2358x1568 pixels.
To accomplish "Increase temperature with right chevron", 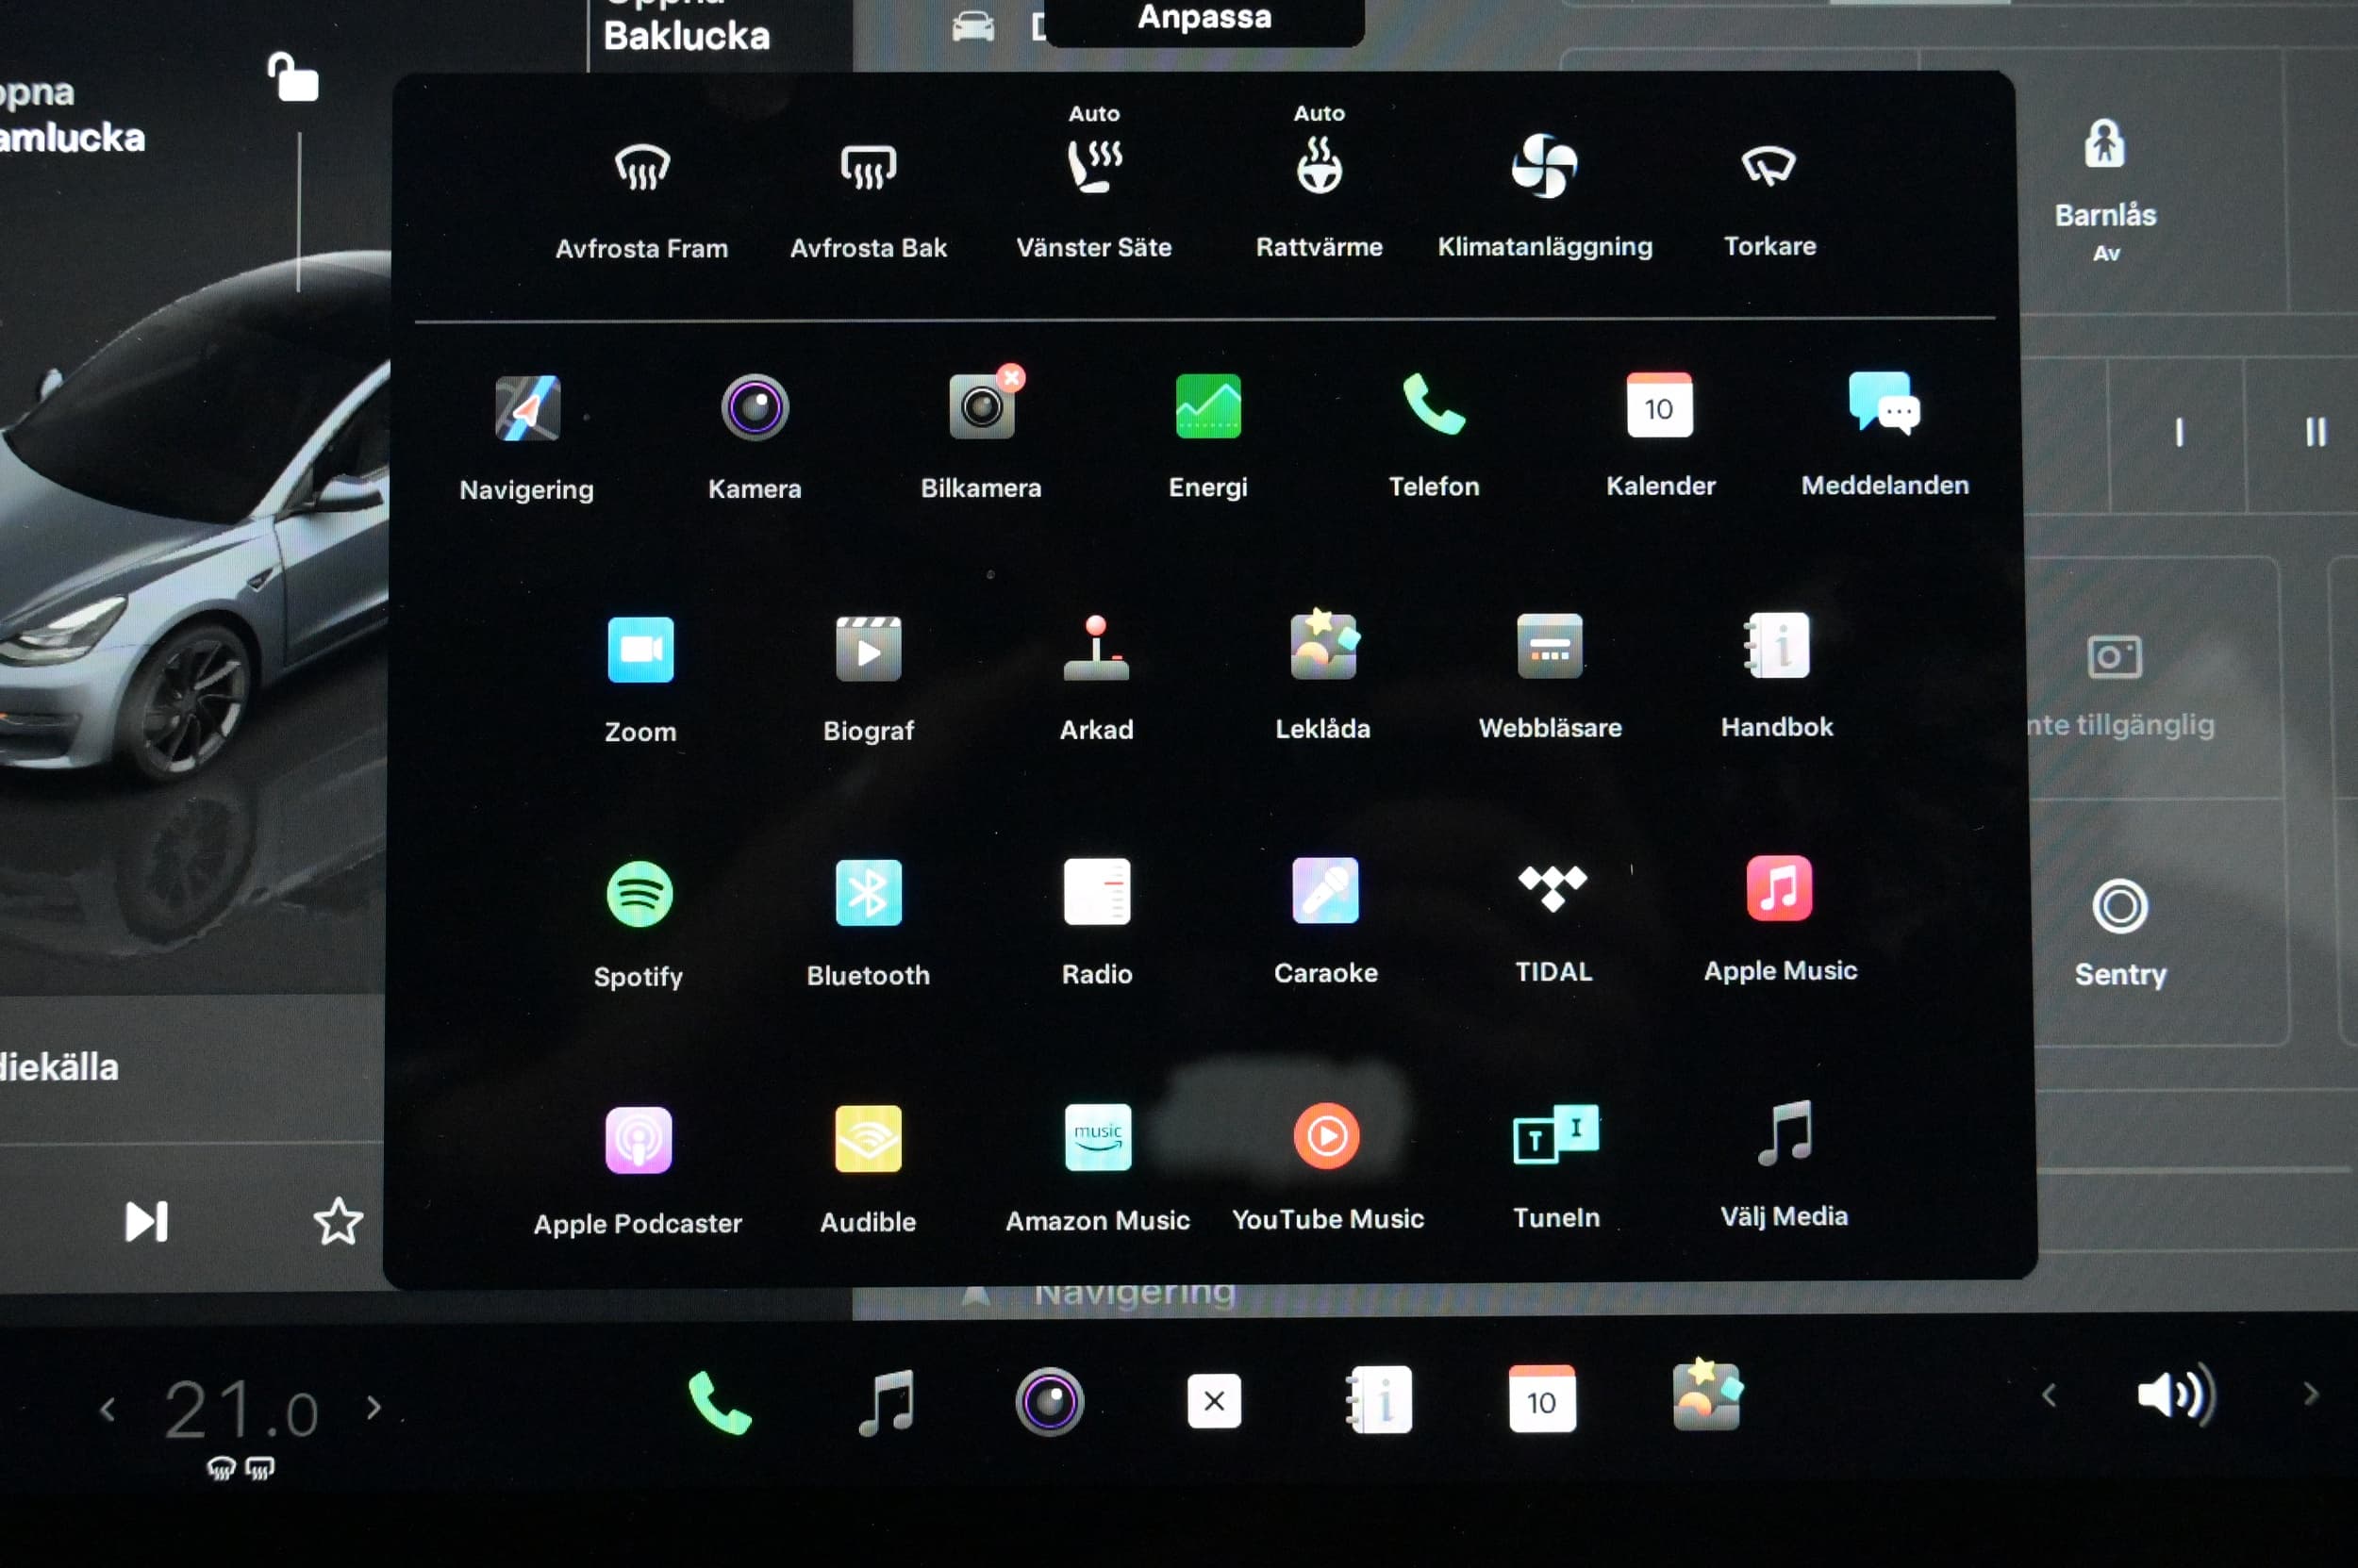I will pyautogui.click(x=374, y=1407).
